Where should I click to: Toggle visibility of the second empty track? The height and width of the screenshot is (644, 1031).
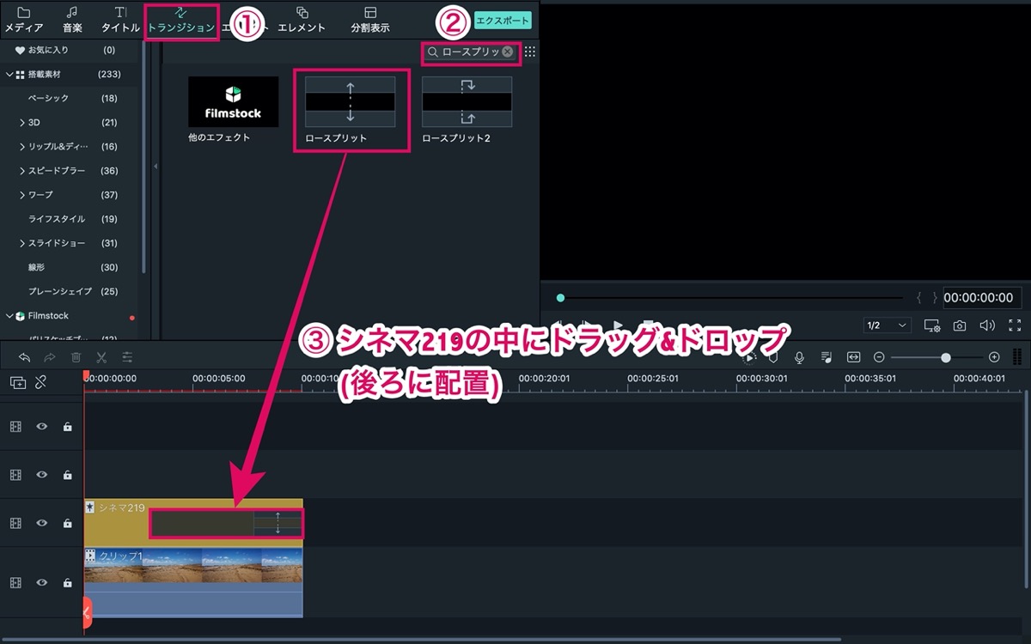click(x=41, y=474)
